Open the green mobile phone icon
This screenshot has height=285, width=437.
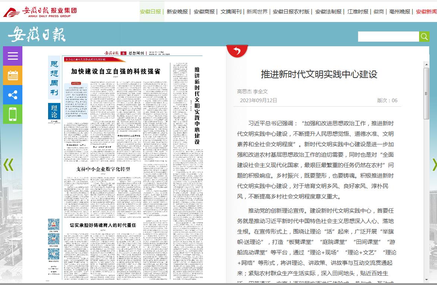click(x=13, y=114)
